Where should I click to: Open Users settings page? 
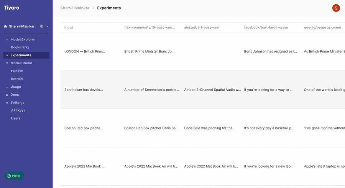coord(16,118)
